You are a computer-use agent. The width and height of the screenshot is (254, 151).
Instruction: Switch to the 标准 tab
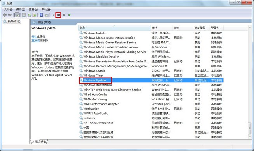pos(43,142)
